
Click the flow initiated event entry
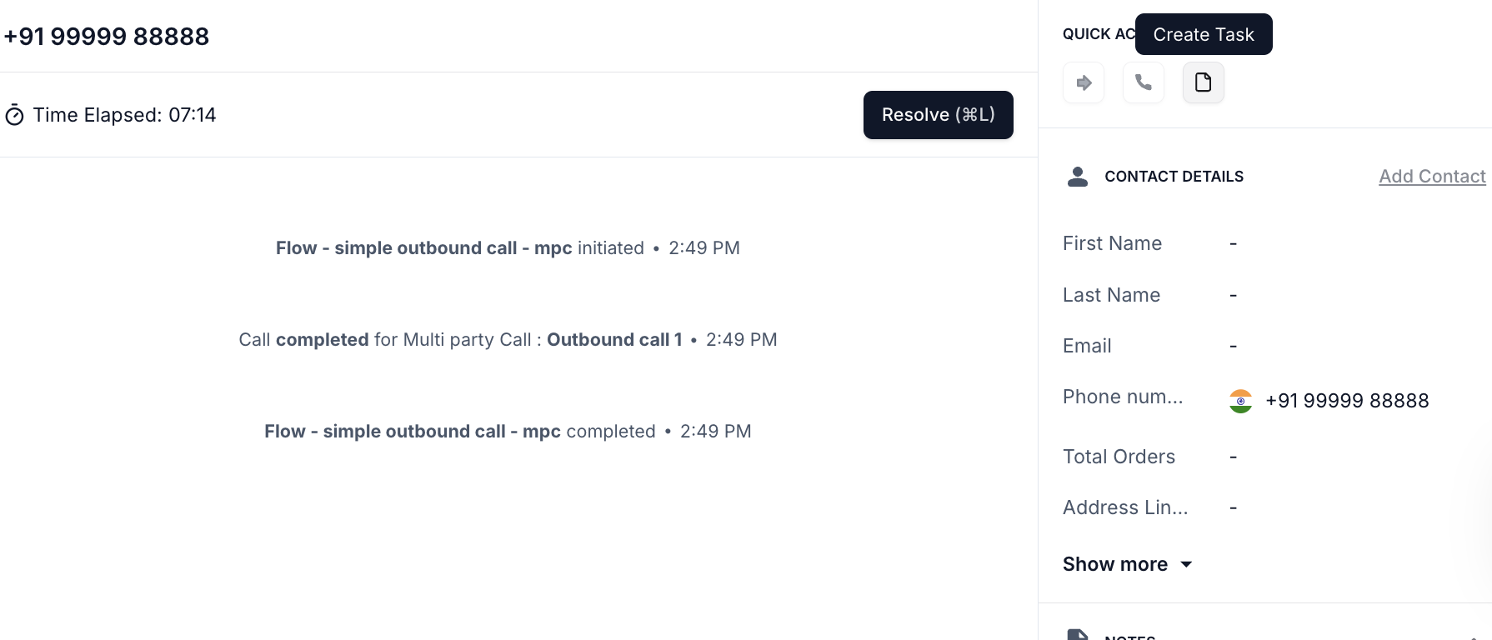tap(508, 248)
